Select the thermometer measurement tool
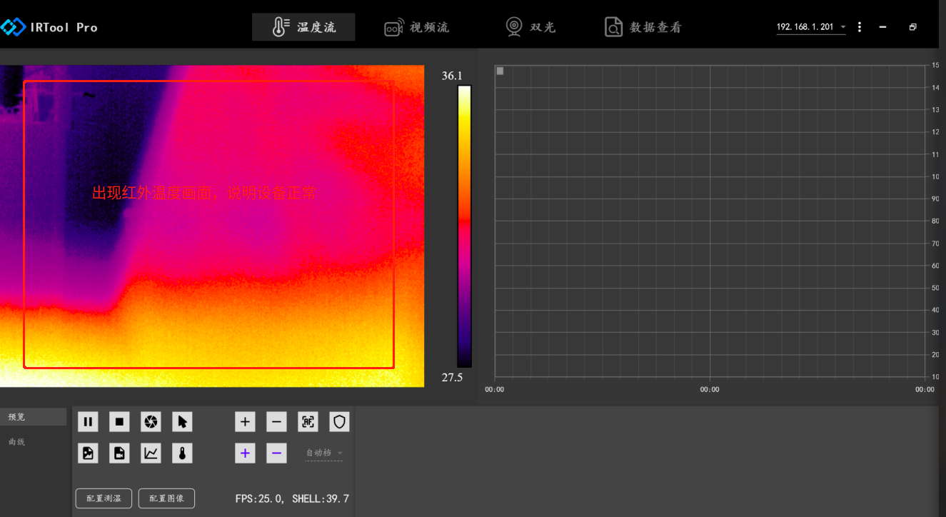The height and width of the screenshot is (517, 946). [182, 453]
